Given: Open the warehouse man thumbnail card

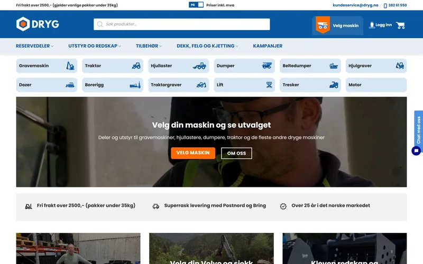Looking at the screenshot, I should point(78,248).
